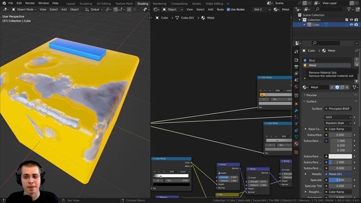Open the Output properties tab

(296, 67)
